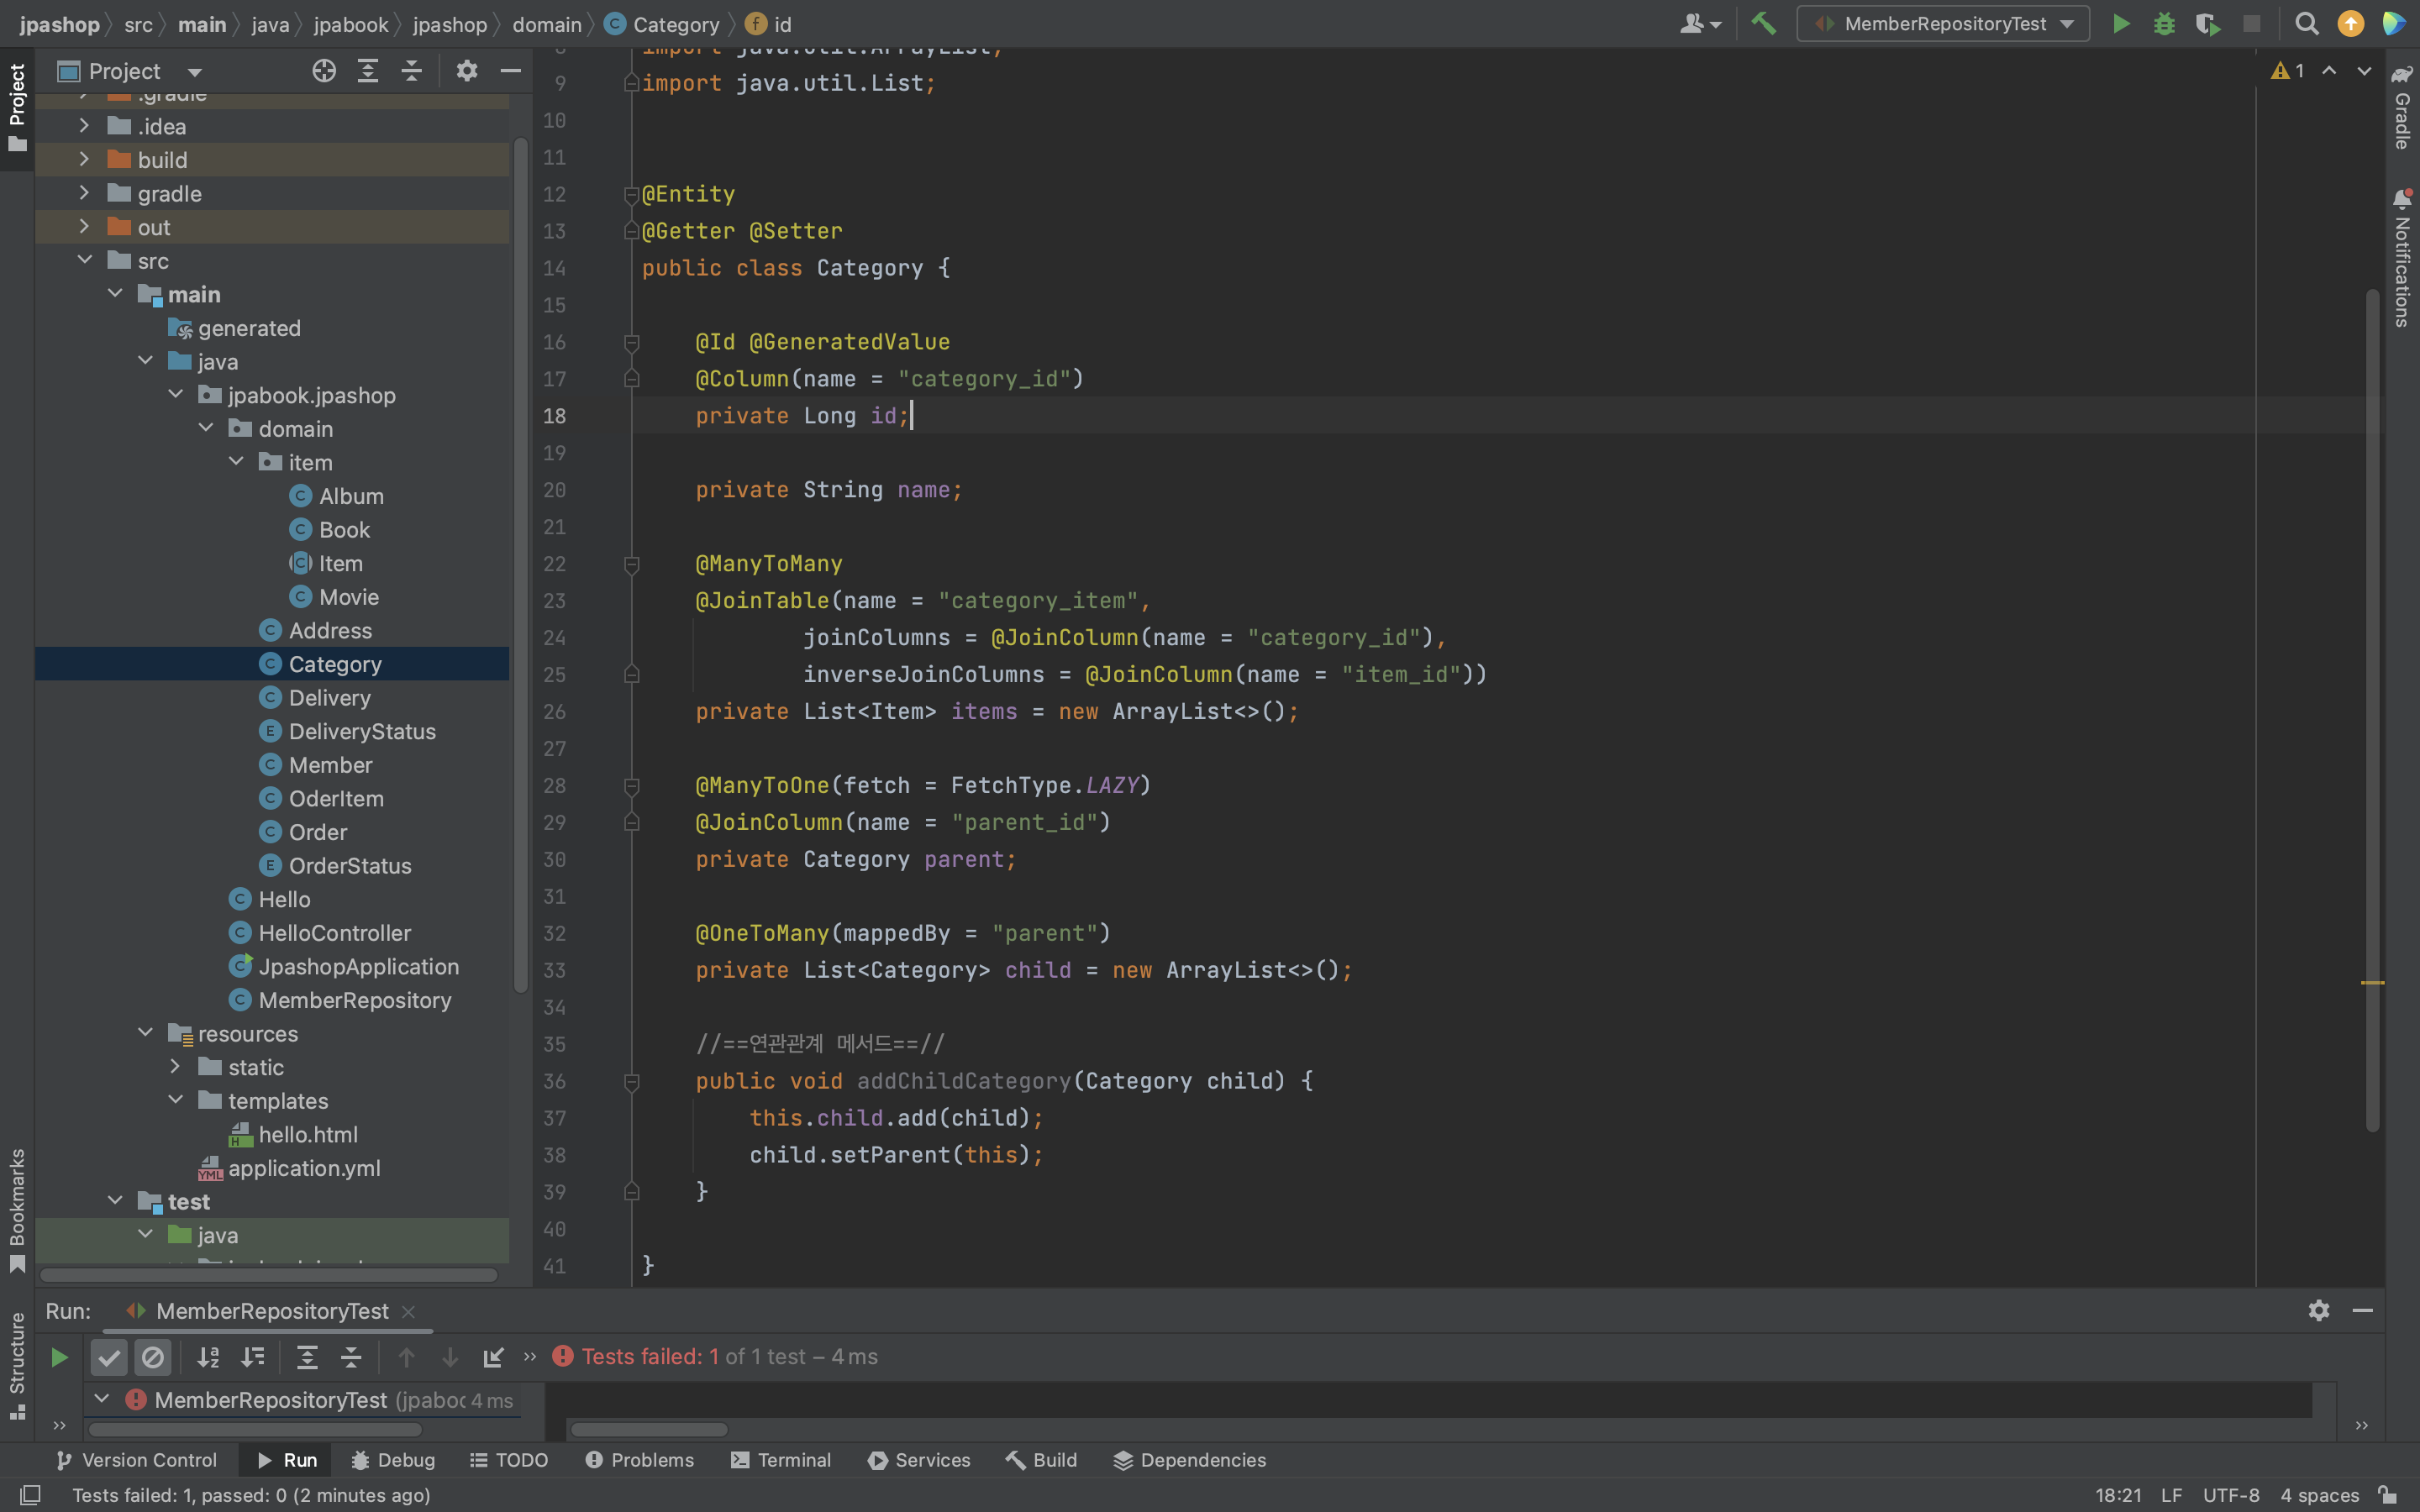2420x1512 pixels.
Task: Open the Debug tool tab
Action: [x=393, y=1460]
